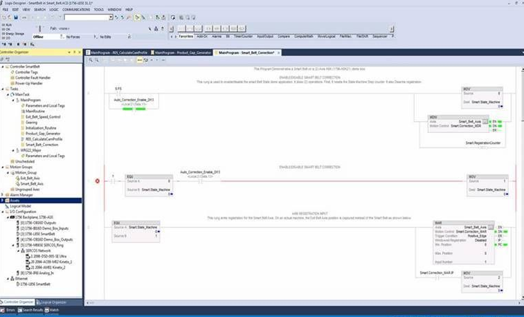The height and width of the screenshot is (317, 524).
Task: Switch to the Product_Gap_Generator tab
Action: [x=183, y=53]
